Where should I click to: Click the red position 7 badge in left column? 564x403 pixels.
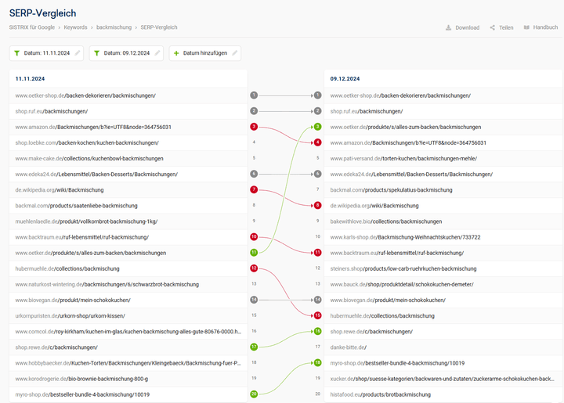(254, 189)
